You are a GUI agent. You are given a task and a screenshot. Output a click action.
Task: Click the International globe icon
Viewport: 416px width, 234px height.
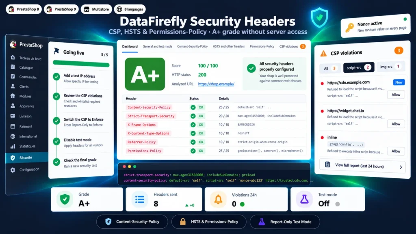pos(13,136)
